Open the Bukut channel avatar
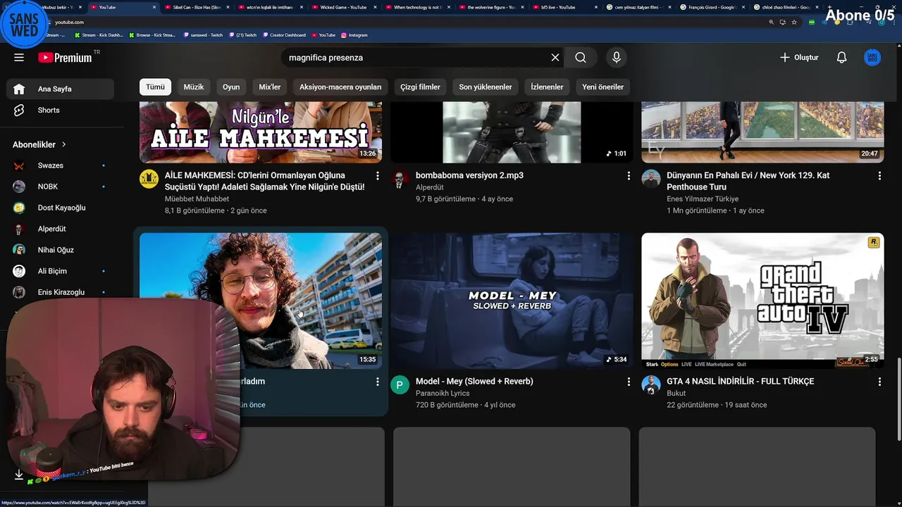Screen dimensions: 902x507 650,384
